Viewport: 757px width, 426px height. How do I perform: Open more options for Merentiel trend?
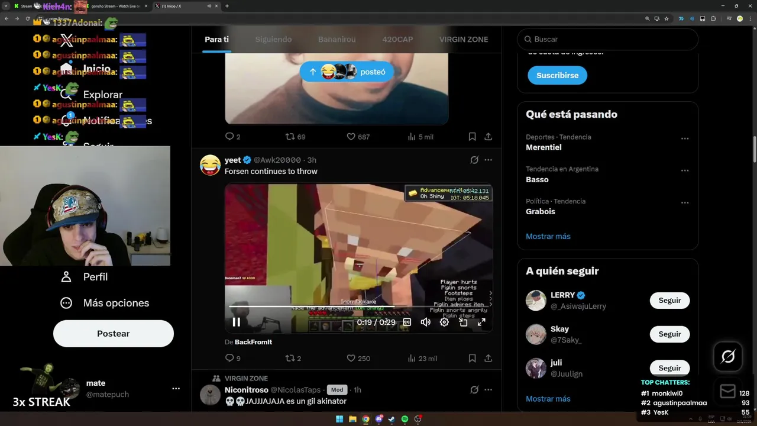685,138
